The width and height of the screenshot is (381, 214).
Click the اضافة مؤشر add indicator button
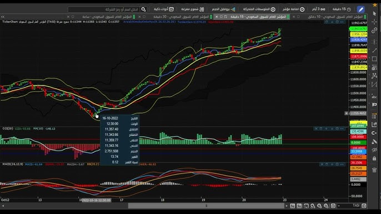pyautogui.click(x=293, y=9)
